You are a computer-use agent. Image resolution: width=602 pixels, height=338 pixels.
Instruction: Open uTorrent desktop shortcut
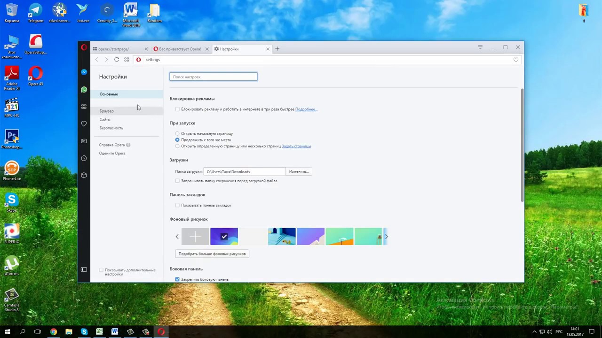click(11, 266)
